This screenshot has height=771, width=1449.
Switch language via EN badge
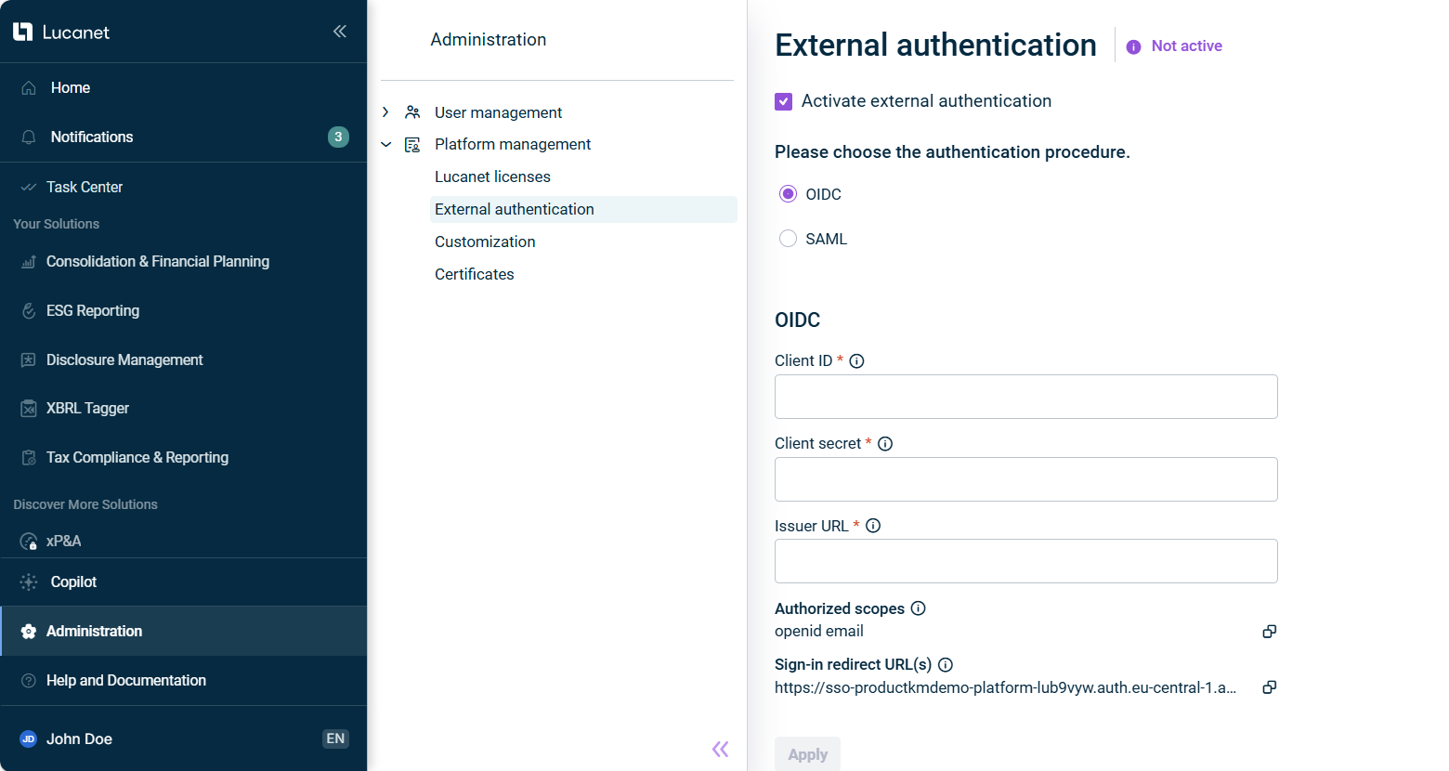pos(335,738)
